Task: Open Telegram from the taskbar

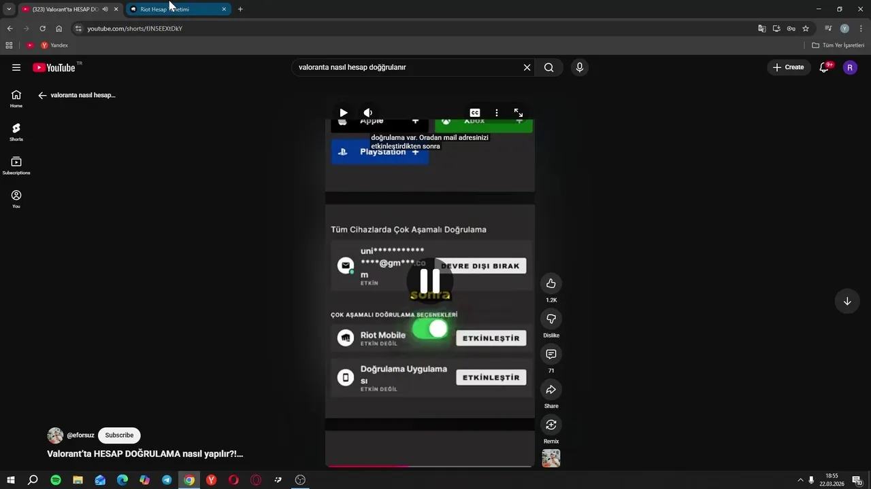Action: click(167, 480)
